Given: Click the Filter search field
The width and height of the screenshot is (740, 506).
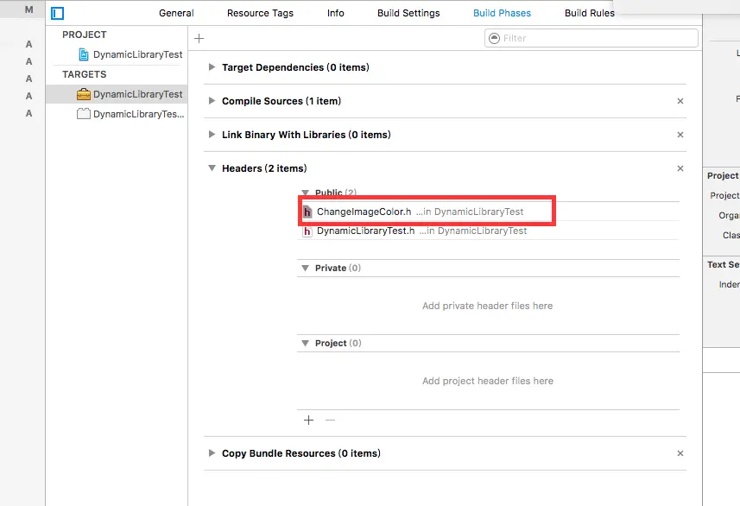Looking at the screenshot, I should 591,38.
